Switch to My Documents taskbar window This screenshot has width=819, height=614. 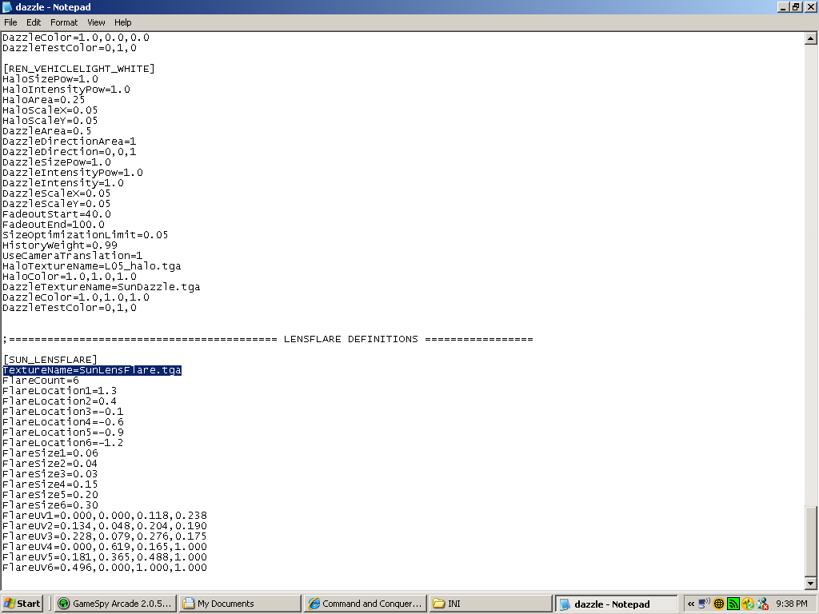(239, 604)
